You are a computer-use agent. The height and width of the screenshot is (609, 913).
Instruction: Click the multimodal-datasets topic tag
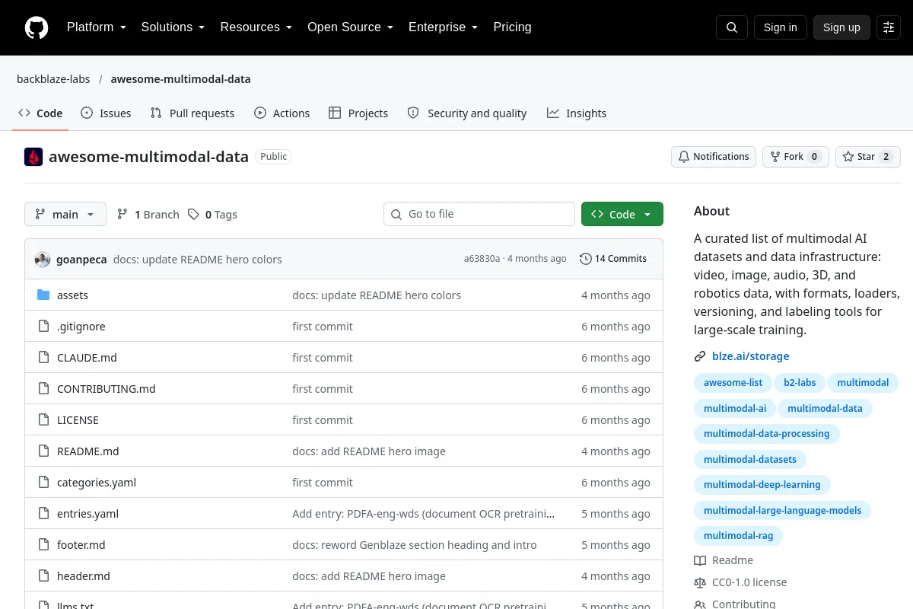pyautogui.click(x=750, y=459)
